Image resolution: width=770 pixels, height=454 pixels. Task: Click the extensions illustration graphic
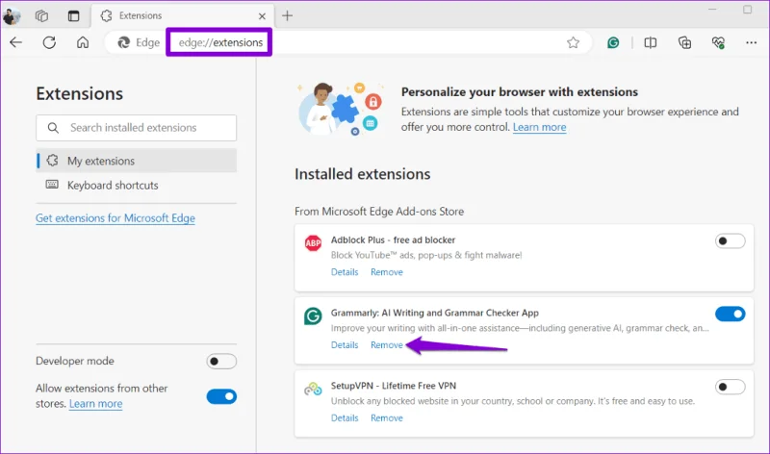[340, 109]
